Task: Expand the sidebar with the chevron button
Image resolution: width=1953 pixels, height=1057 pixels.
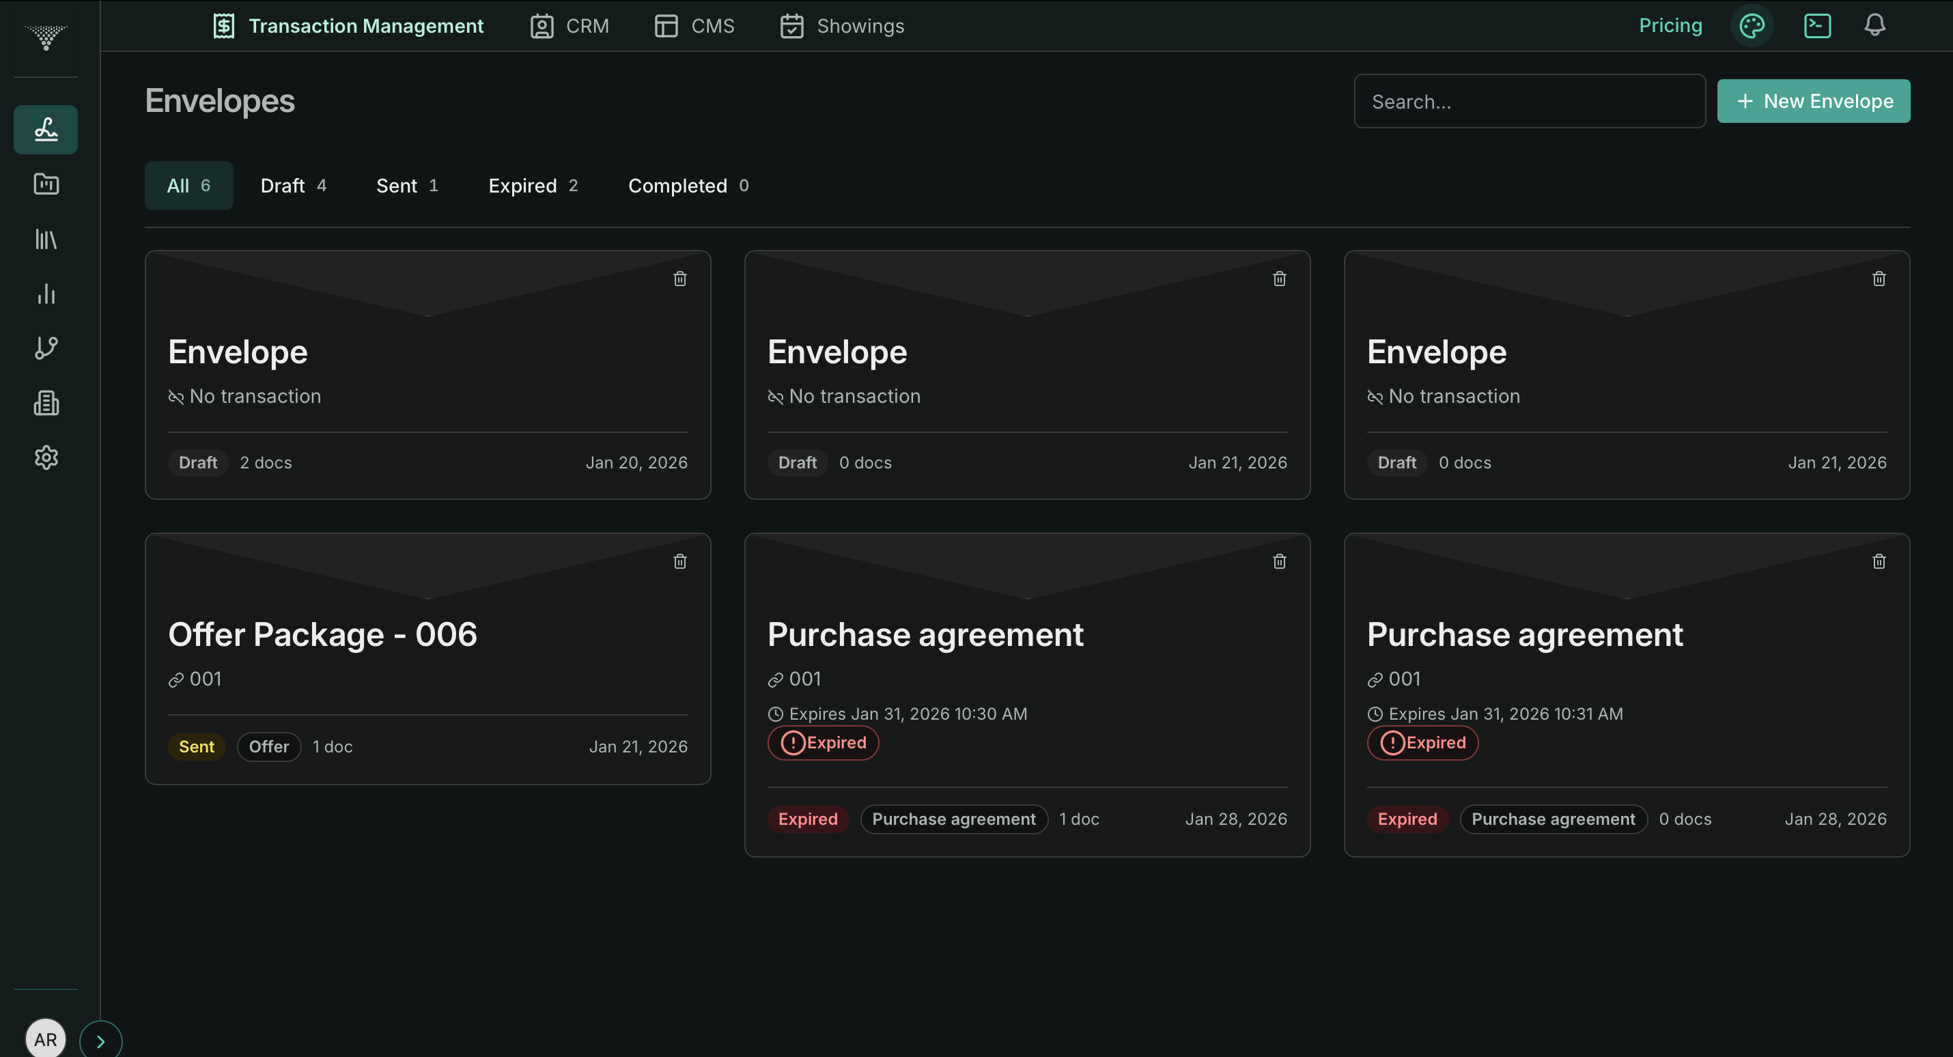Action: tap(101, 1041)
